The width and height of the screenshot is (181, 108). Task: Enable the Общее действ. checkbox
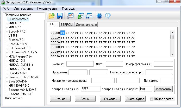point(151,99)
